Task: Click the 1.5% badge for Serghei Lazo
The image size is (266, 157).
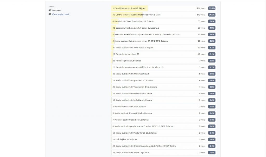Action: (x=212, y=61)
